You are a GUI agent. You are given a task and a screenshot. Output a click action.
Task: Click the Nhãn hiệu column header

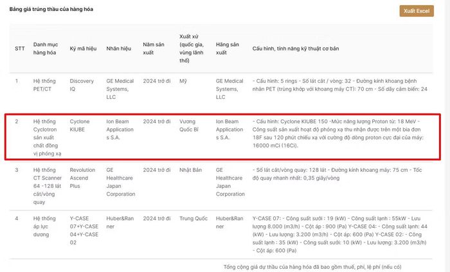[x=118, y=49]
